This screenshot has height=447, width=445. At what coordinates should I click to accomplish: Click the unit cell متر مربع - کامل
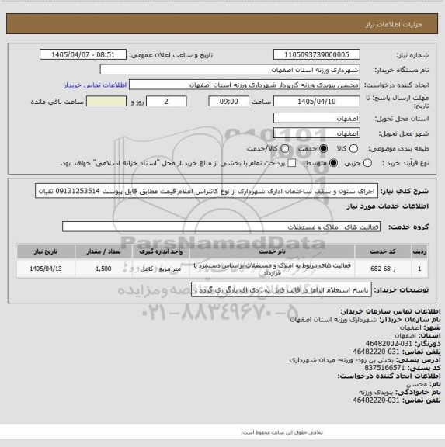point(161,269)
